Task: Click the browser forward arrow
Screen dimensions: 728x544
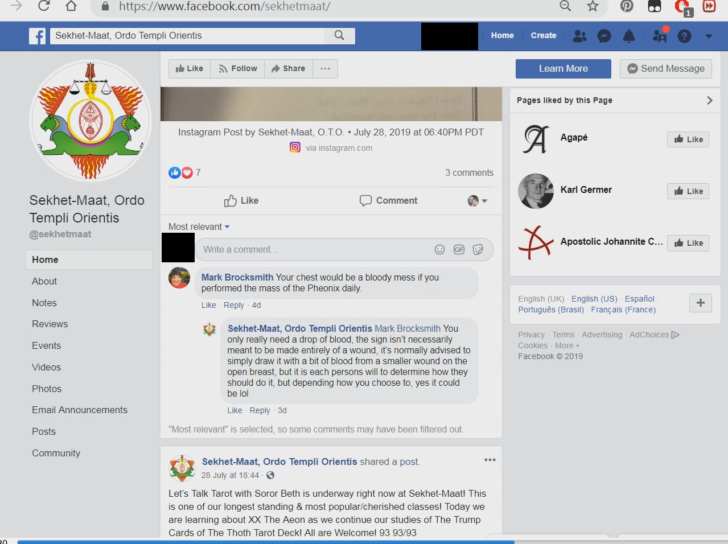Action: pos(17,6)
